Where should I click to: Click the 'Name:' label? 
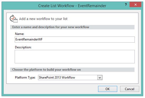click(x=19, y=34)
